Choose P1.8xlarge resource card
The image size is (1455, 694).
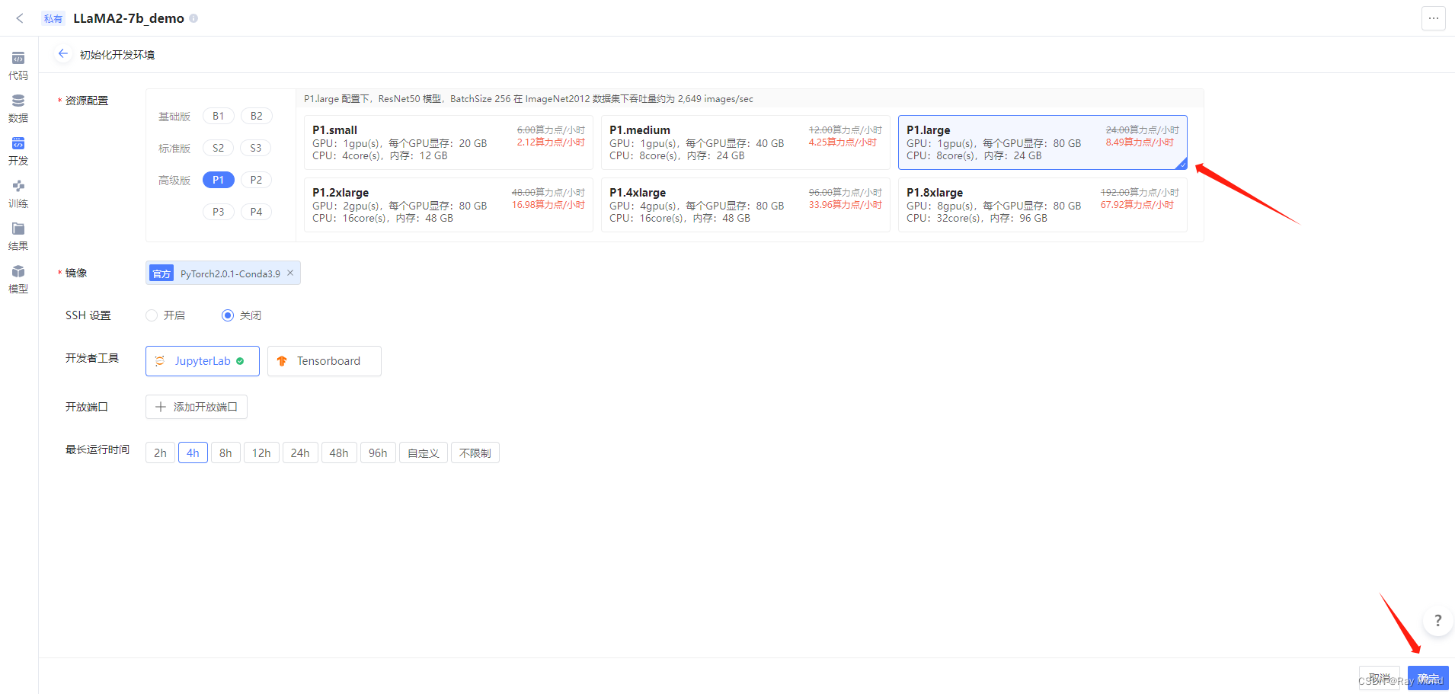click(1043, 205)
